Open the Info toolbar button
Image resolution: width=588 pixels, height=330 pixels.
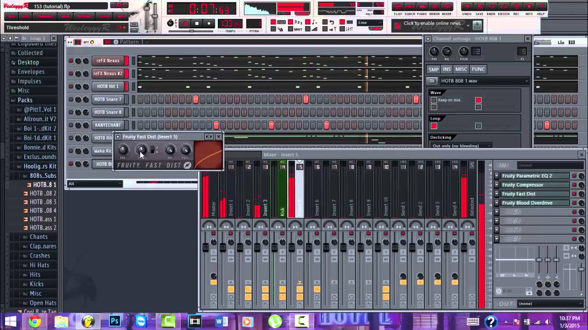pos(529,6)
